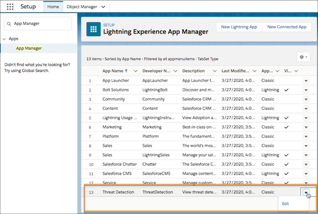The height and width of the screenshot is (214, 318).
Task: Expand the Object Manager tab dropdown chevron
Action: tap(103, 7)
